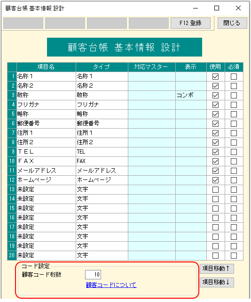Click the first blank function key button
This screenshot has width=251, height=302.
click(x=23, y=23)
